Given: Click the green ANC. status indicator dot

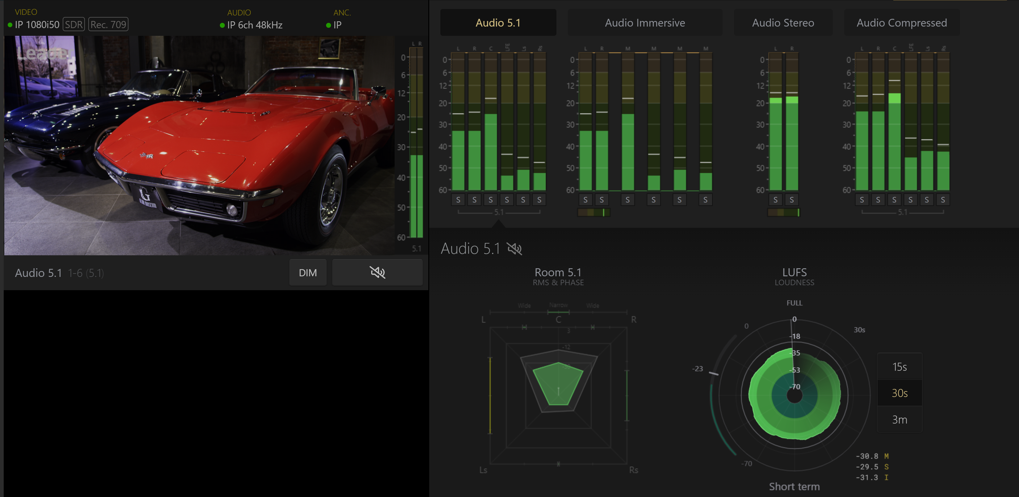Looking at the screenshot, I should pyautogui.click(x=328, y=25).
